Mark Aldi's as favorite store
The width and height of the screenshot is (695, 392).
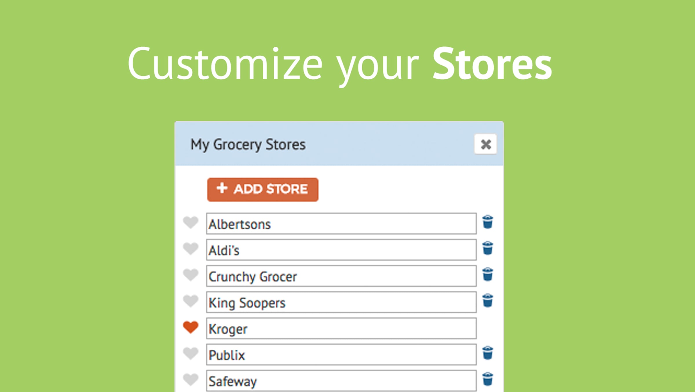191,249
